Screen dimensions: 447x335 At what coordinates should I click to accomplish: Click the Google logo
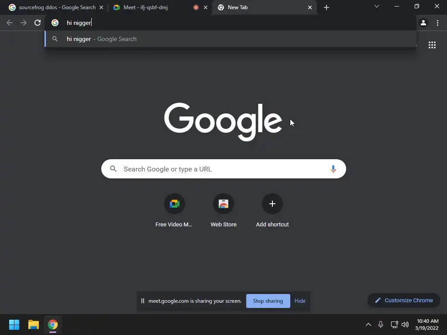pyautogui.click(x=223, y=122)
